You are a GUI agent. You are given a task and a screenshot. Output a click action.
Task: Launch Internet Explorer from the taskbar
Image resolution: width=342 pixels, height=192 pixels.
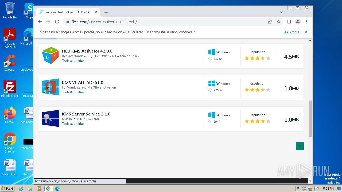point(21,189)
